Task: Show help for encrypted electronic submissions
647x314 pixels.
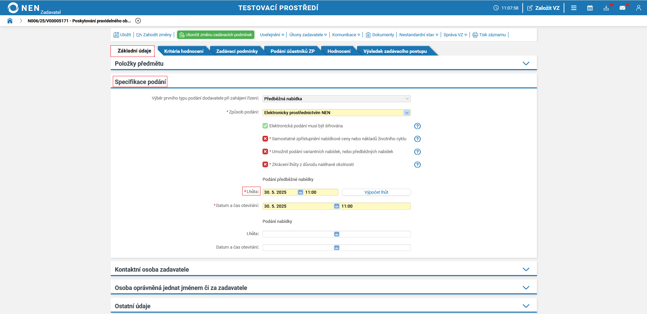Action: pyautogui.click(x=417, y=126)
